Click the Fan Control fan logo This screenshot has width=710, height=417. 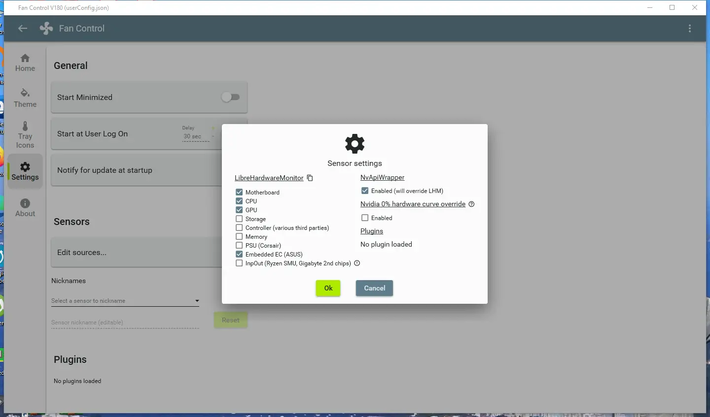pos(46,29)
